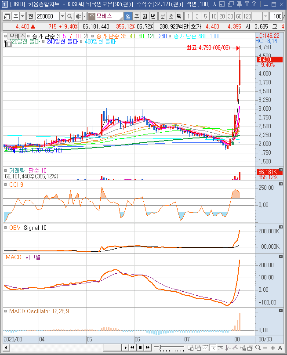
Task: Toggle 종가 단순 33 moving average checkbox
Action: [92, 36]
